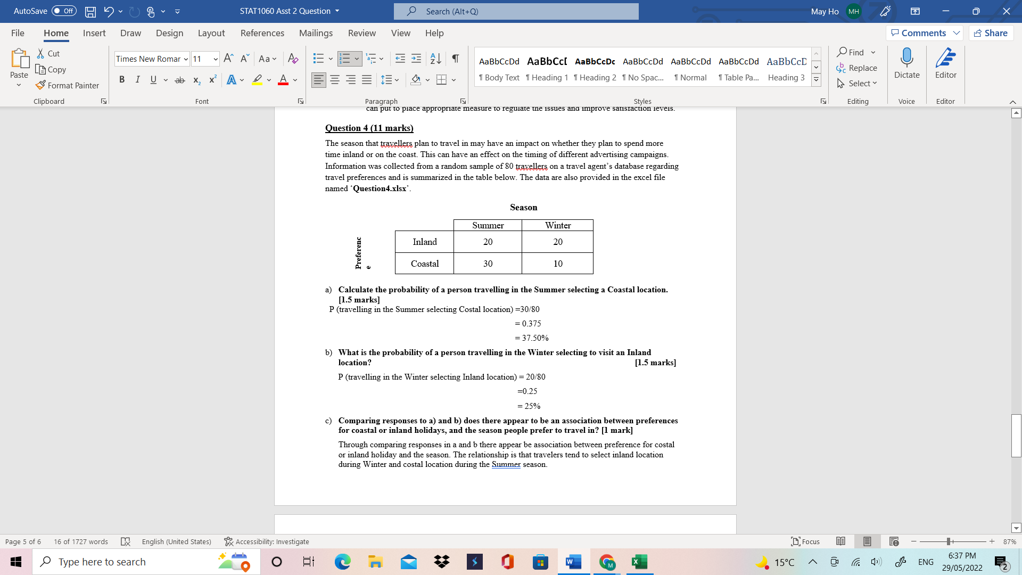The image size is (1022, 575).
Task: Apply text highlight color
Action: click(x=257, y=80)
